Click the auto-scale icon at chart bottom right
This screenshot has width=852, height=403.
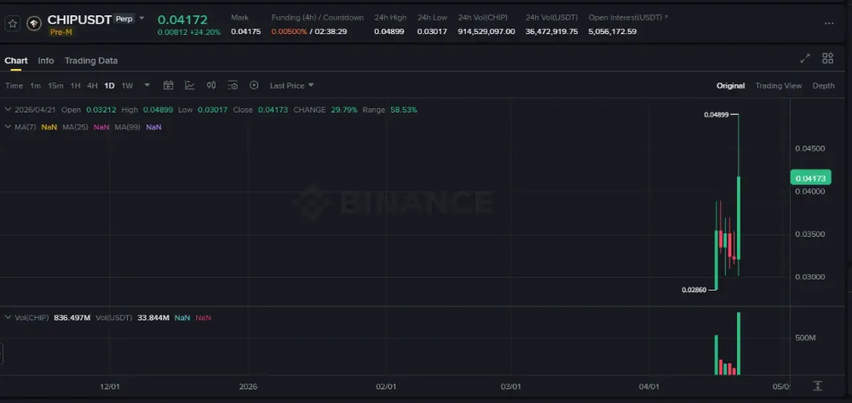[817, 386]
